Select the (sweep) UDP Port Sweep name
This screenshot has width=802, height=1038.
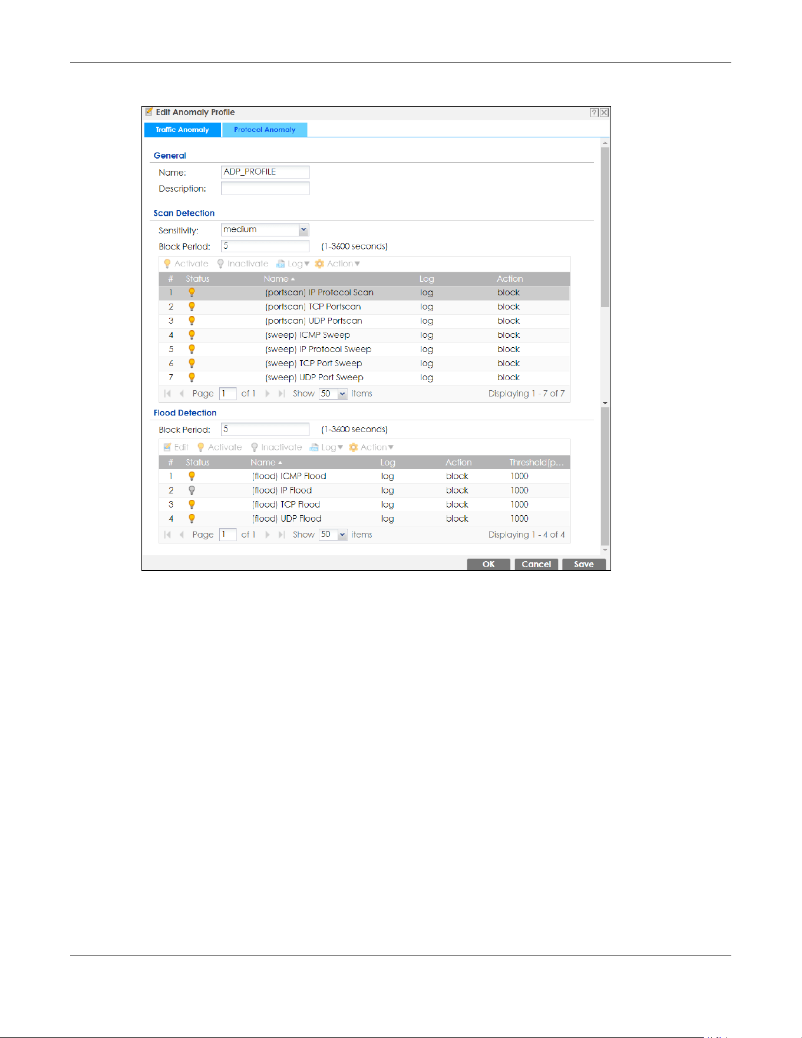tap(314, 377)
